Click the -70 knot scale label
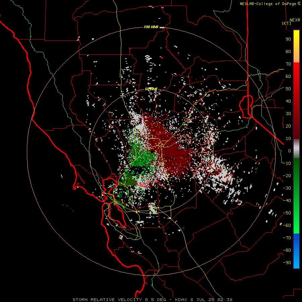Viewport: 302px width, 302px height. [x=287, y=238]
